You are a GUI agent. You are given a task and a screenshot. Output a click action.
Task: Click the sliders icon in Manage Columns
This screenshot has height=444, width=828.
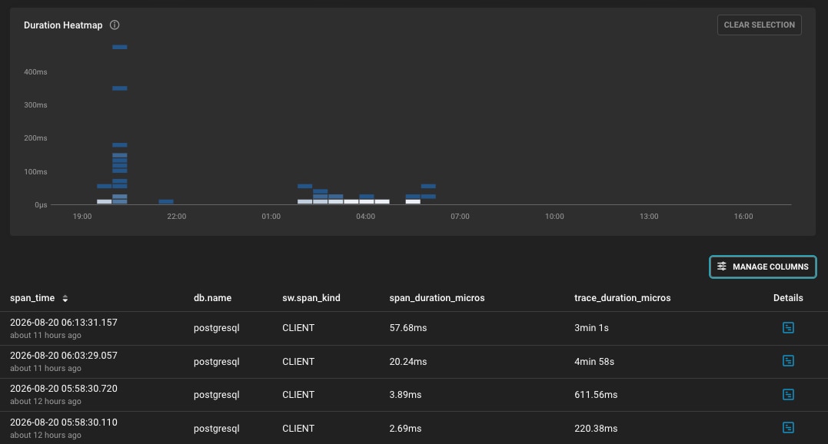tap(721, 267)
